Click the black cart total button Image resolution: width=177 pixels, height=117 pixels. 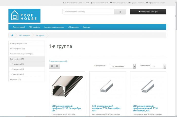point(148,12)
